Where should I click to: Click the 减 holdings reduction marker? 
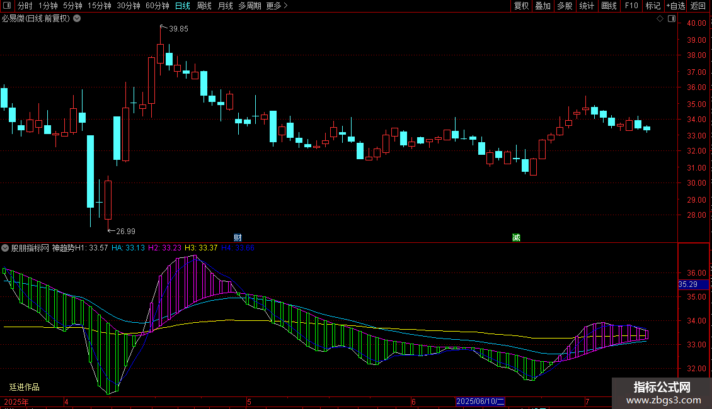click(x=516, y=238)
